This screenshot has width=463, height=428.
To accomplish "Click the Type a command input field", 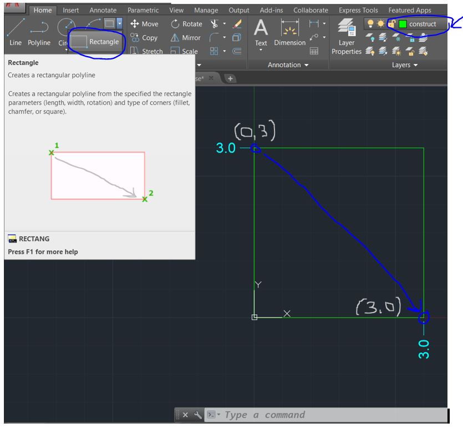I will (266, 415).
